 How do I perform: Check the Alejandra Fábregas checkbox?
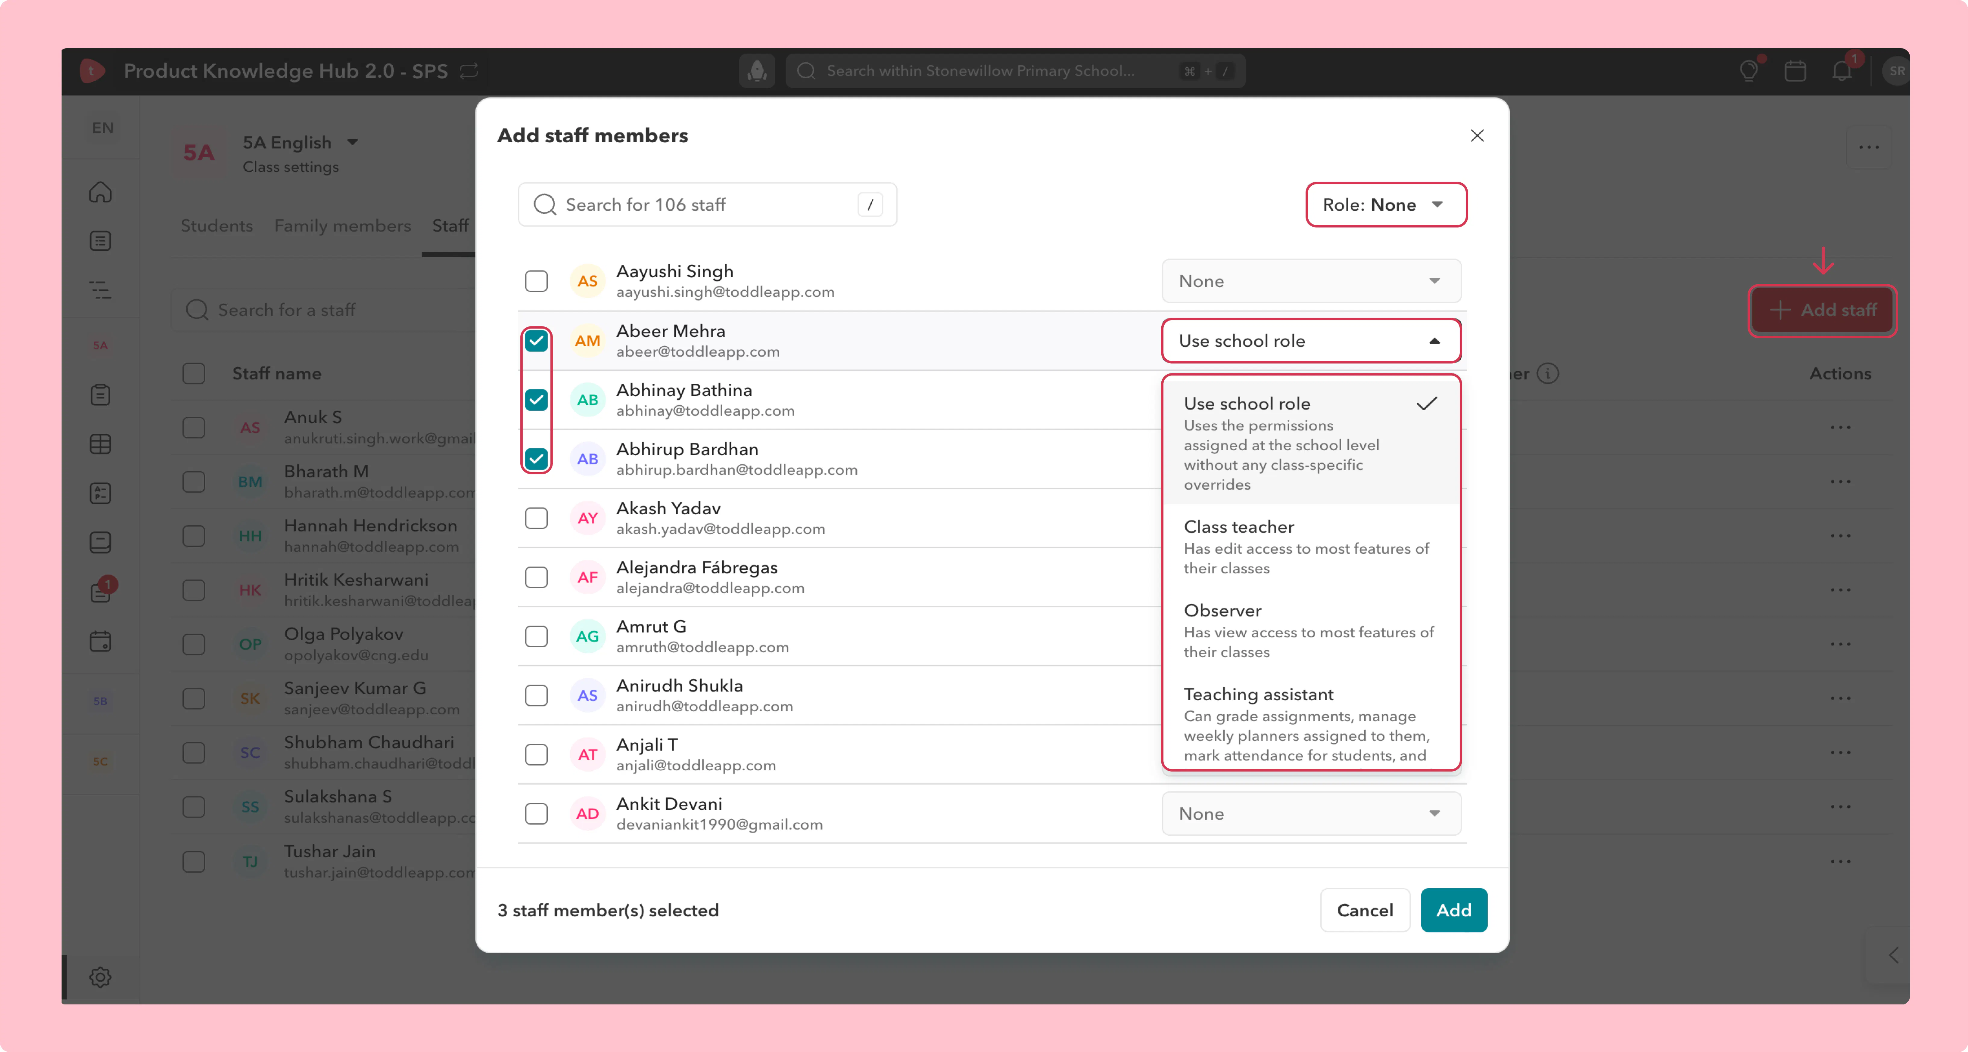tap(536, 577)
